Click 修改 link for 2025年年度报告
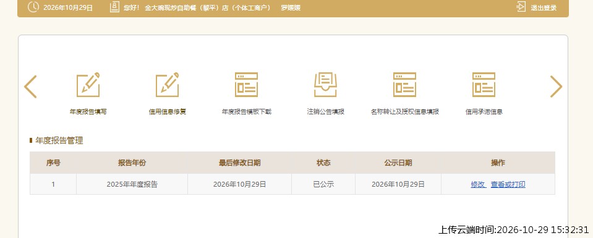 (x=478, y=185)
